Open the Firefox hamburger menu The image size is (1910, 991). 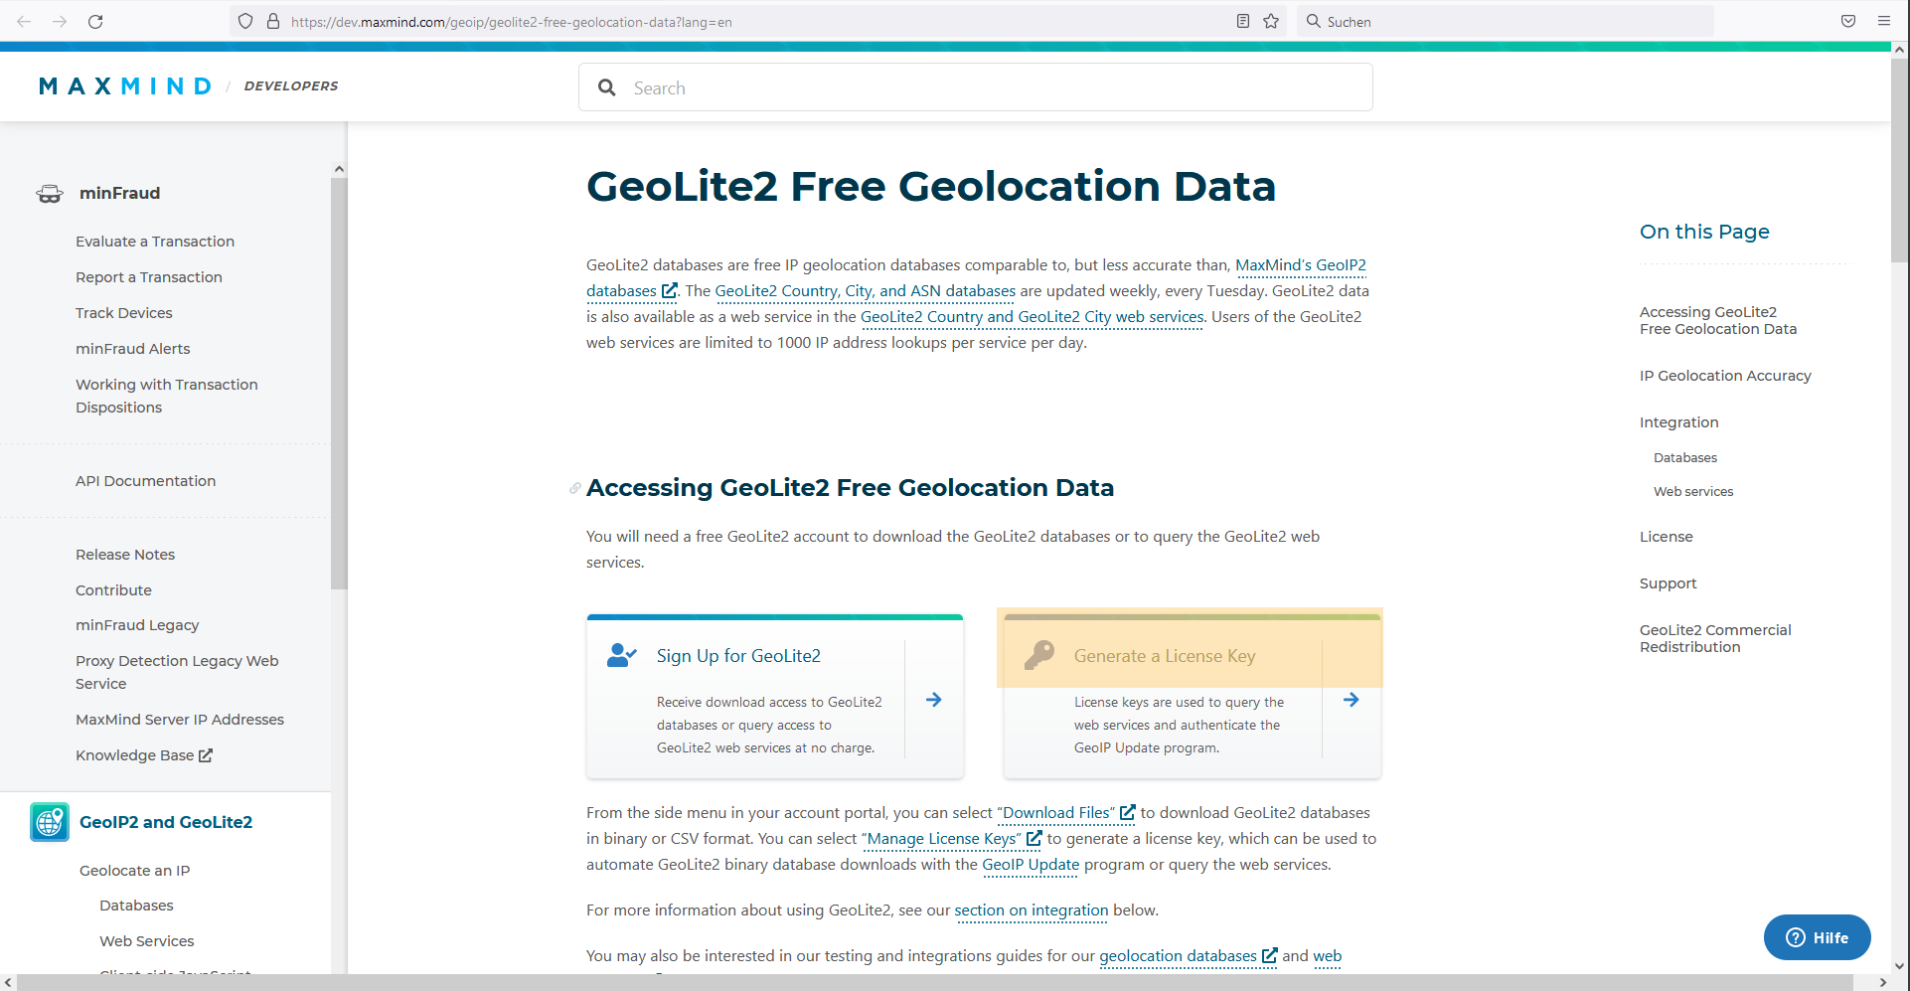pos(1884,21)
